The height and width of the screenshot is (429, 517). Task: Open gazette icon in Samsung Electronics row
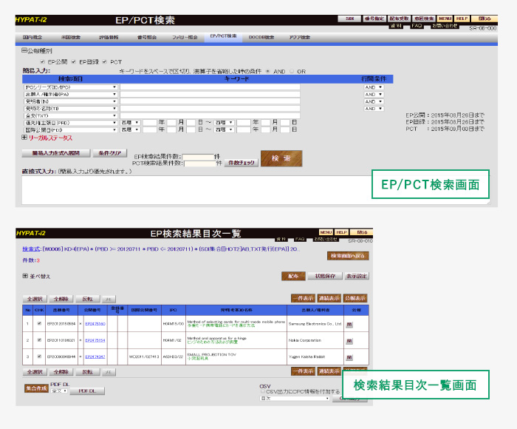coord(349,324)
